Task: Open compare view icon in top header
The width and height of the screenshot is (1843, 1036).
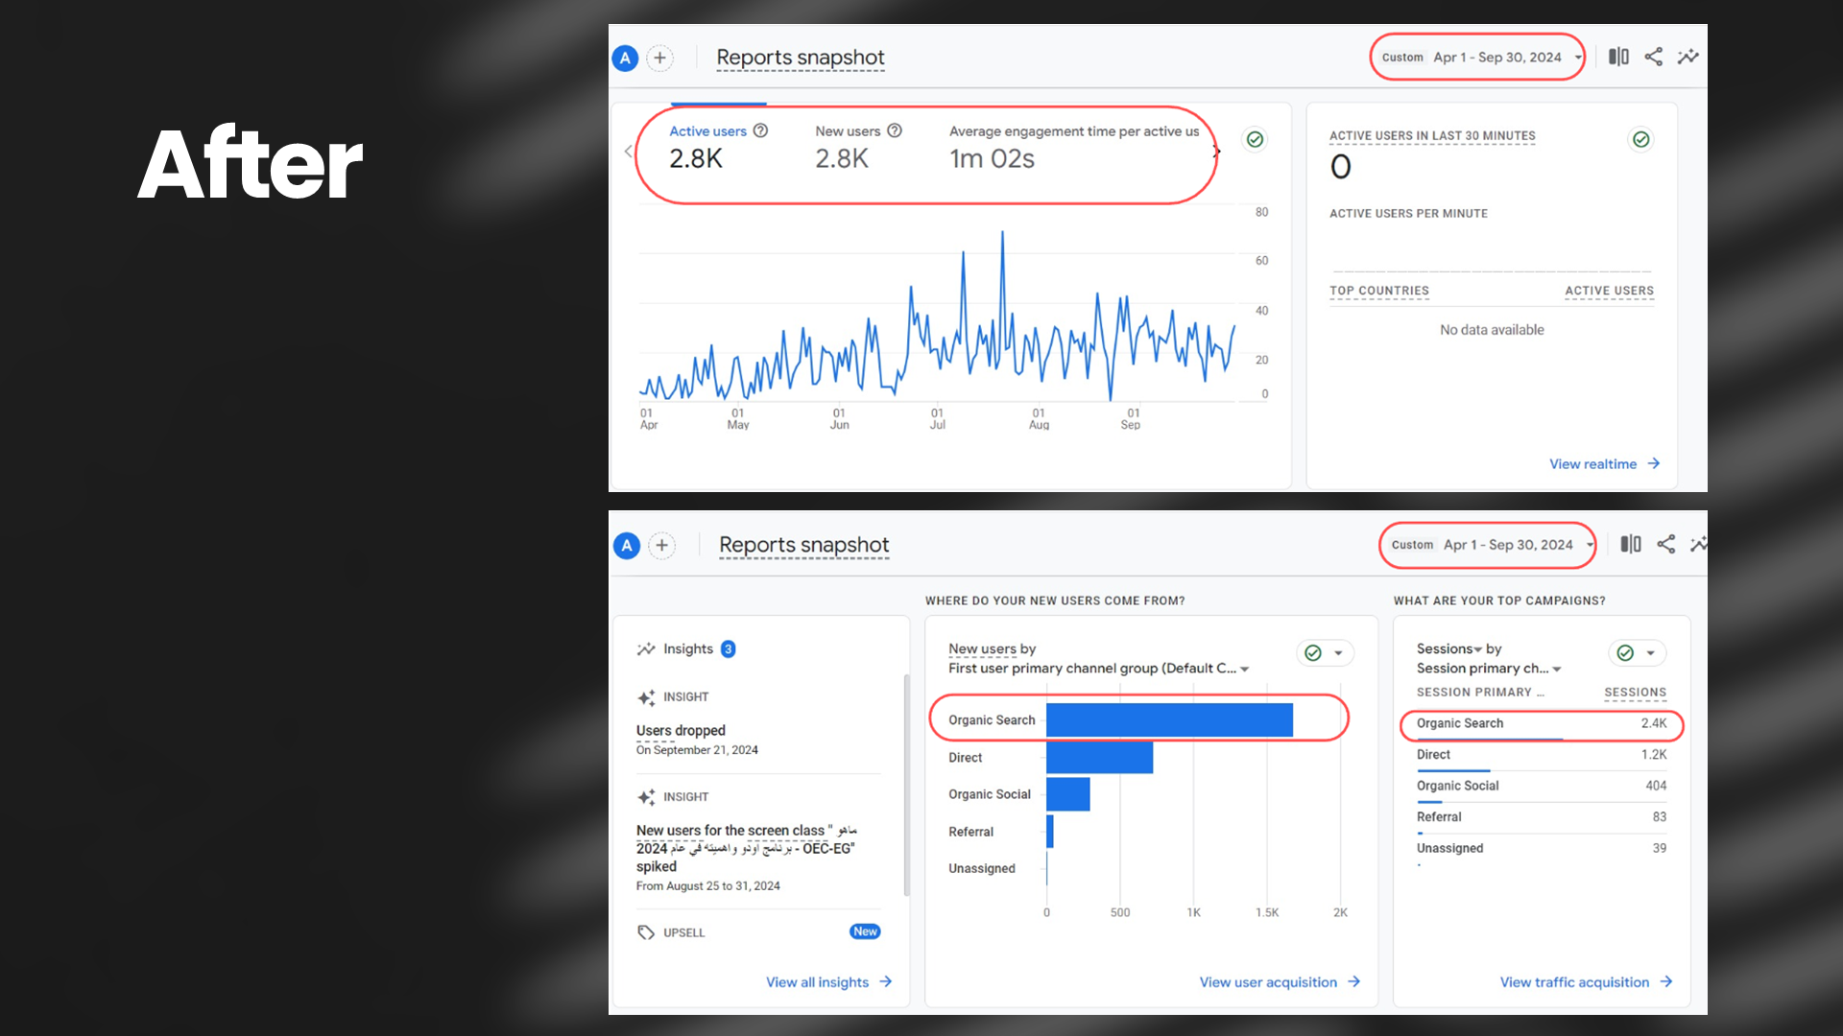Action: 1618,57
